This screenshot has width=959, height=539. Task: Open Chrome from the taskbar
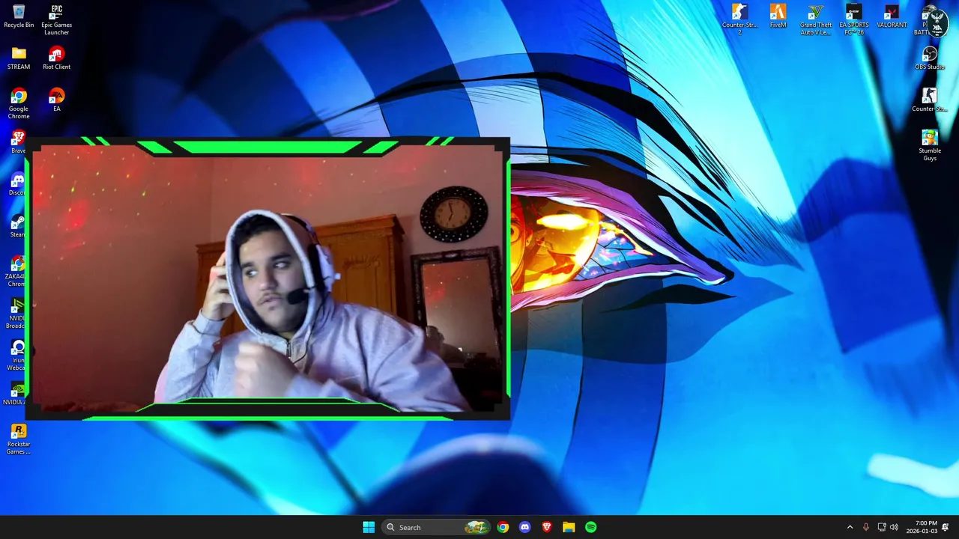503,527
